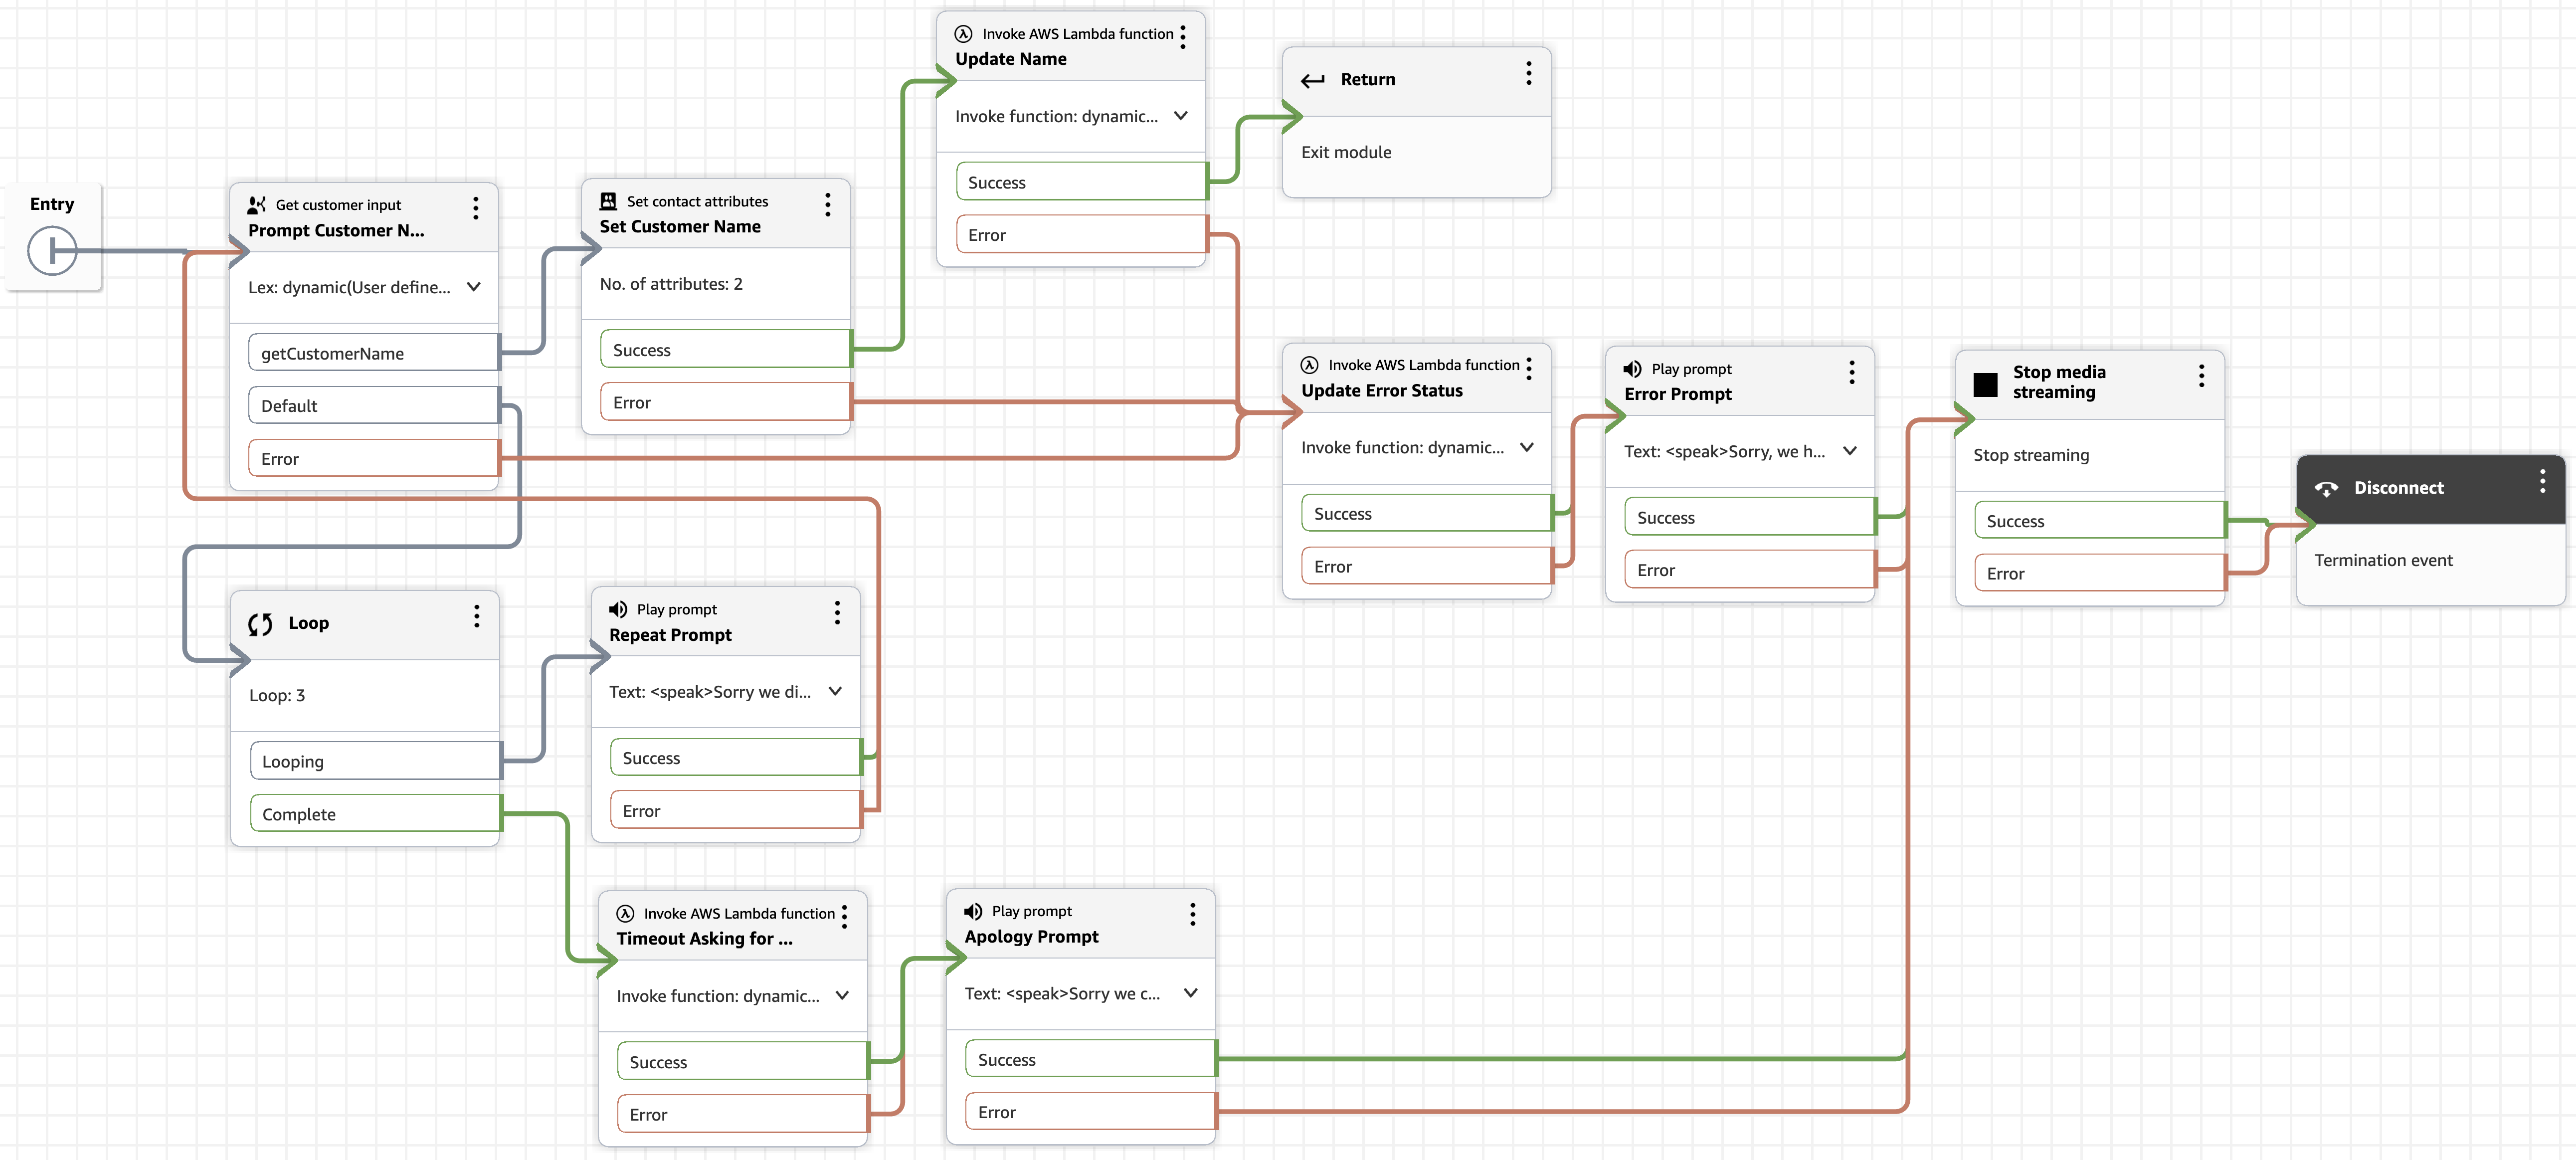Expand Update Name invoke function chevron
The image size is (2576, 1160).
click(1180, 116)
